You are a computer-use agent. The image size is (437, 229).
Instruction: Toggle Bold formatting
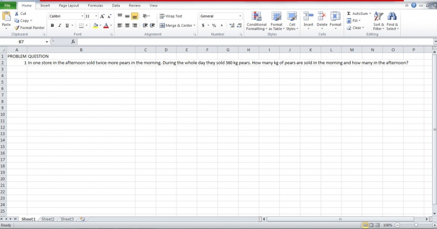coord(52,25)
